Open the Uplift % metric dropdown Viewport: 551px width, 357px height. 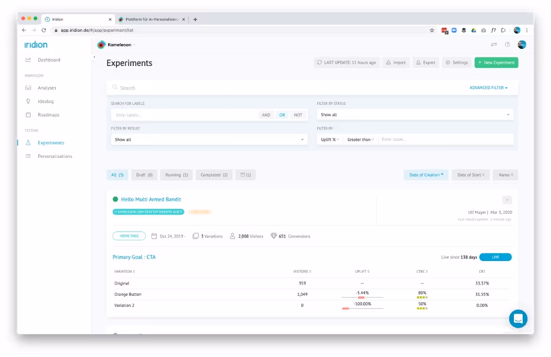coord(330,140)
